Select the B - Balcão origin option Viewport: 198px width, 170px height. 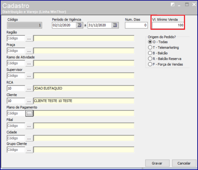pyautogui.click(x=158, y=53)
